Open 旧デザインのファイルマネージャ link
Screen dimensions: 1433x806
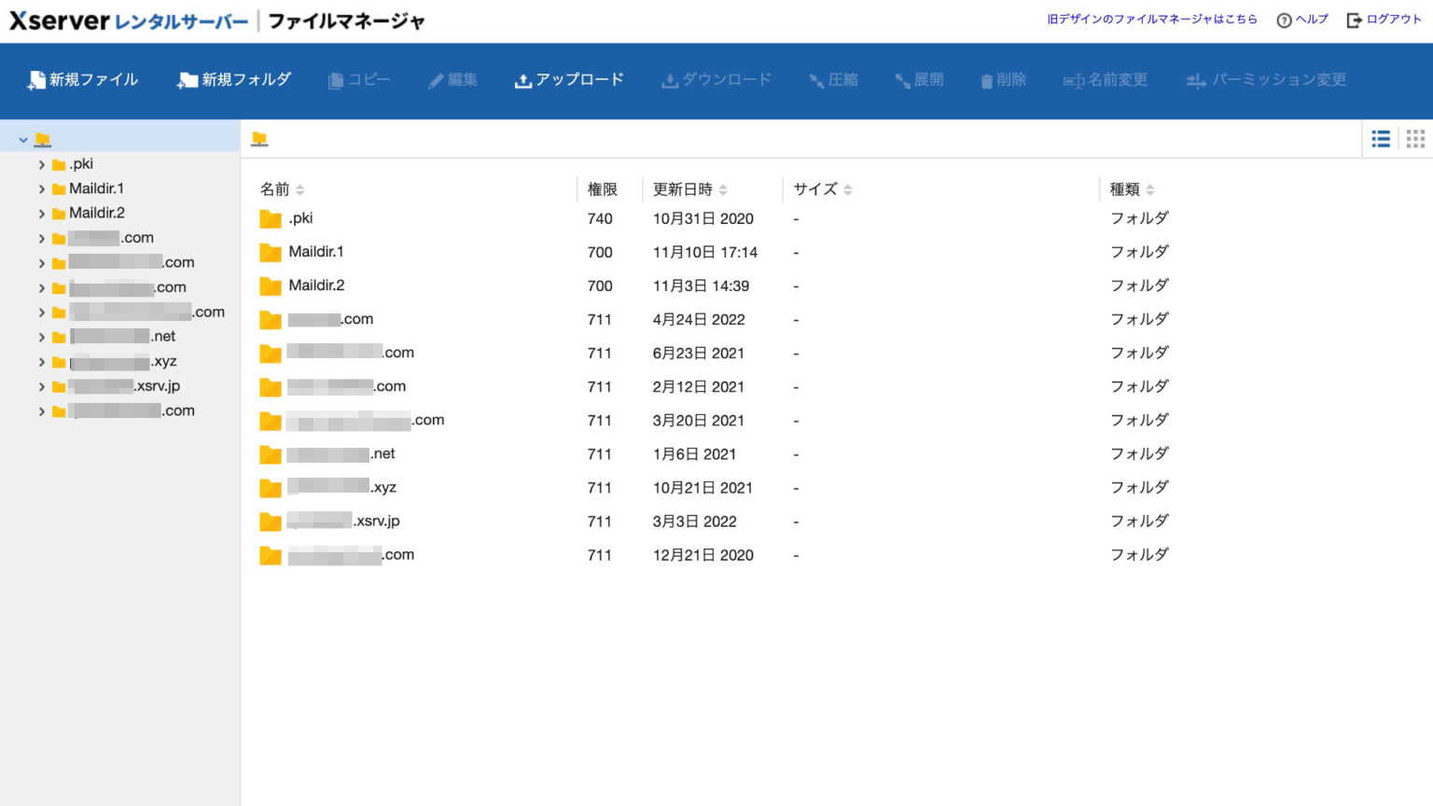tap(1151, 19)
